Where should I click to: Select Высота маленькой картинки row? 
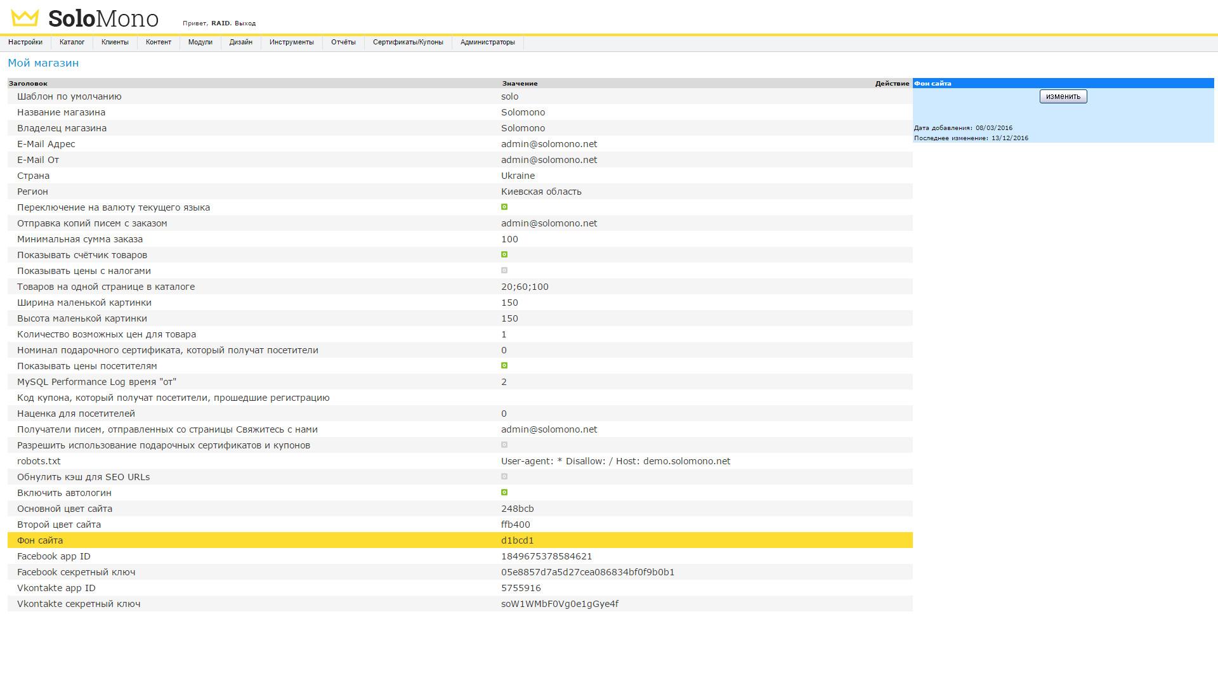tap(460, 318)
